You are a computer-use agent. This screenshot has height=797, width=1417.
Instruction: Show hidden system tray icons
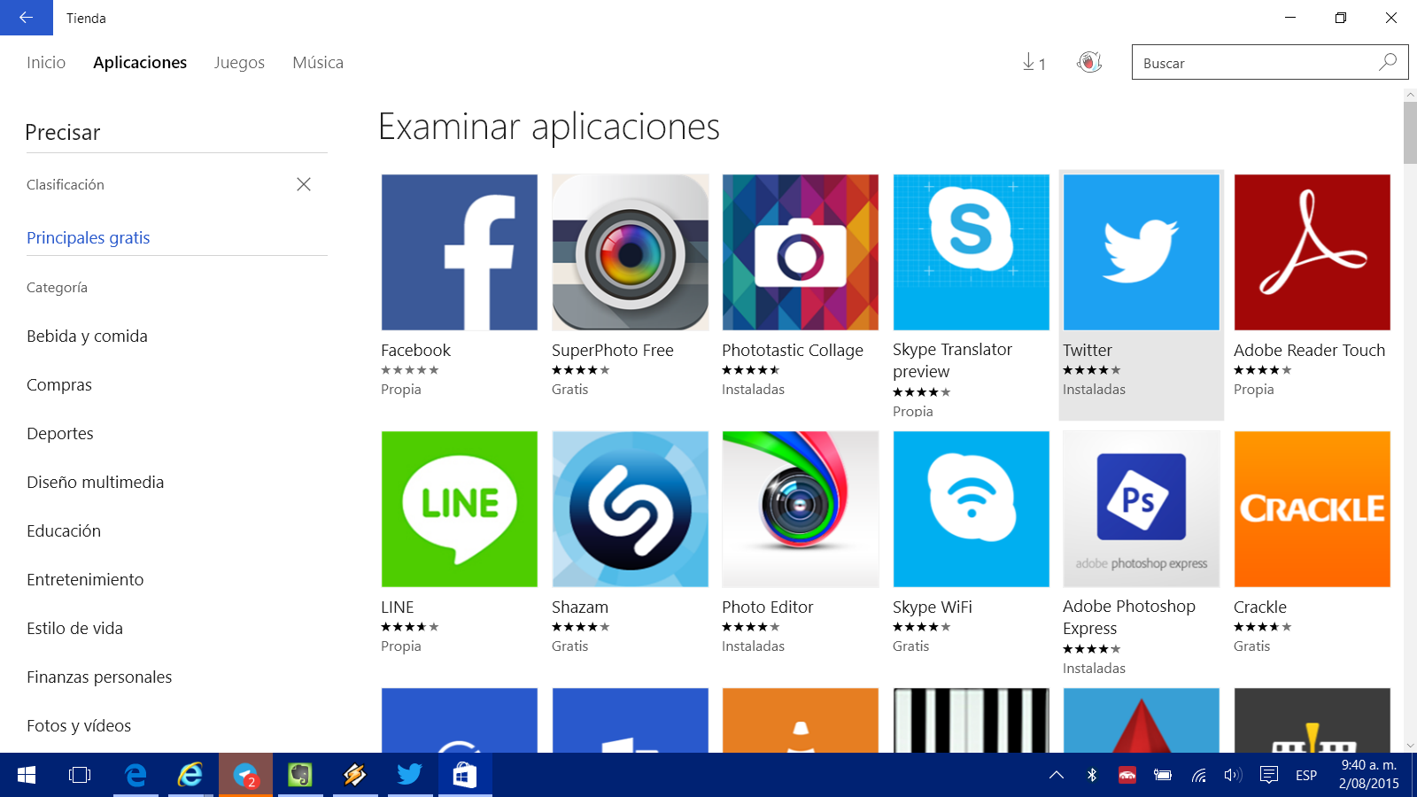1057,775
